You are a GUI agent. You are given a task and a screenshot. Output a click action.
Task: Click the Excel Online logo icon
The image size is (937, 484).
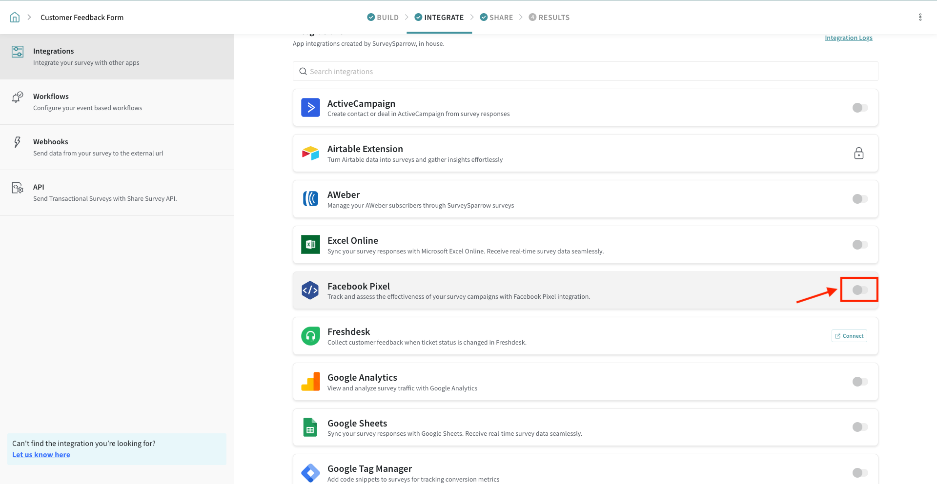tap(310, 245)
